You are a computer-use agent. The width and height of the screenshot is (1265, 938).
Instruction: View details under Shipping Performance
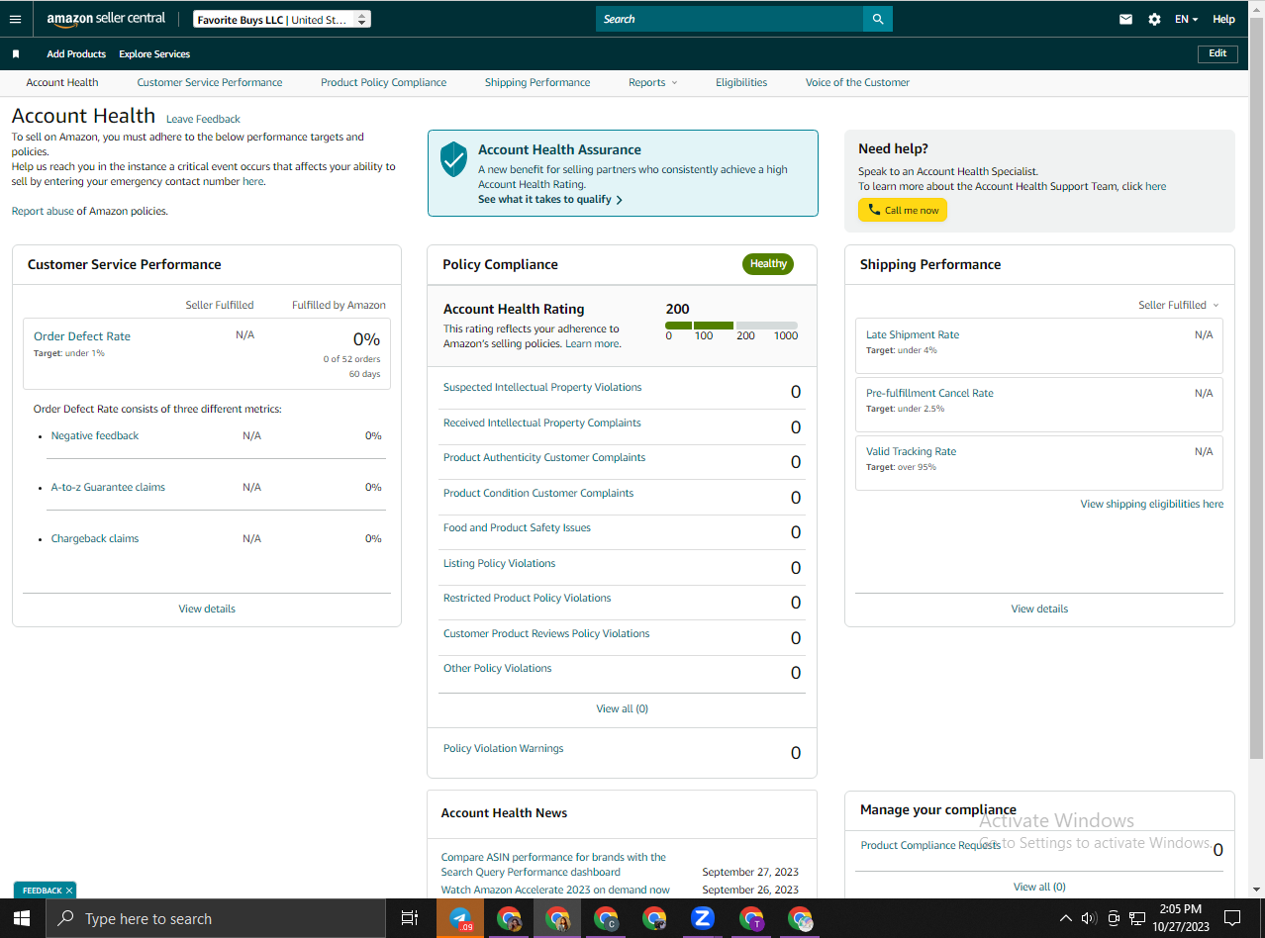pos(1039,610)
